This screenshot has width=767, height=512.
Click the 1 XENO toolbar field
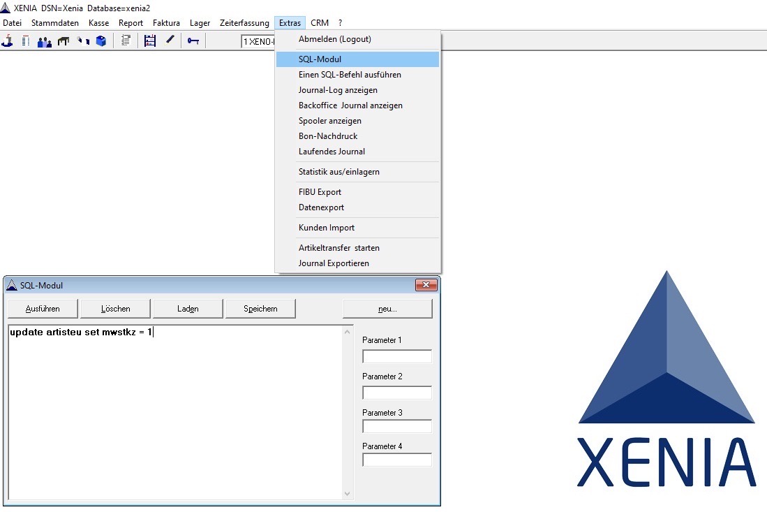click(258, 42)
